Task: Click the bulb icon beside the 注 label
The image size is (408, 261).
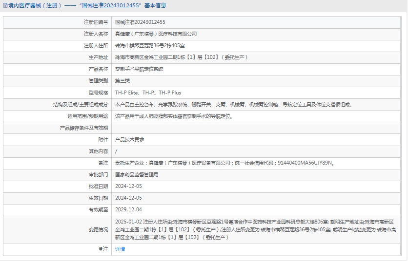Action: [101, 249]
